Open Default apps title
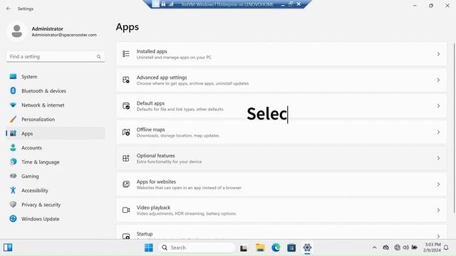Image resolution: width=456 pixels, height=256 pixels. click(150, 103)
